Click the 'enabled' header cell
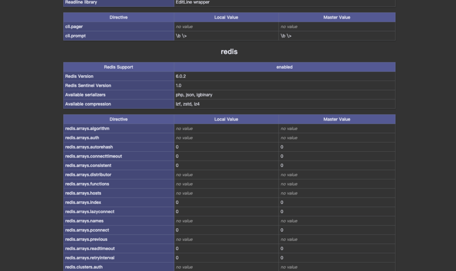Image resolution: width=456 pixels, height=271 pixels. point(285,67)
